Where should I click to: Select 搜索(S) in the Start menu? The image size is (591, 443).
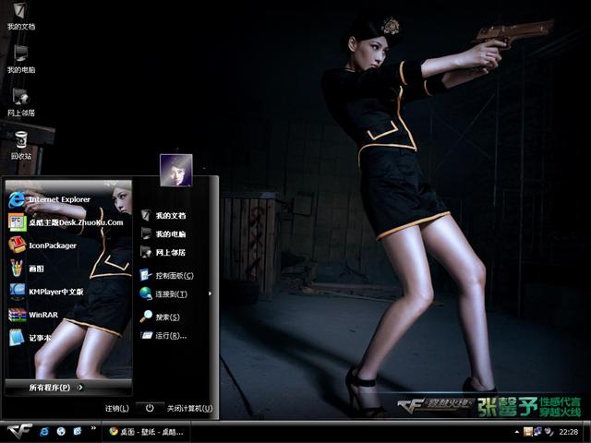pos(166,317)
